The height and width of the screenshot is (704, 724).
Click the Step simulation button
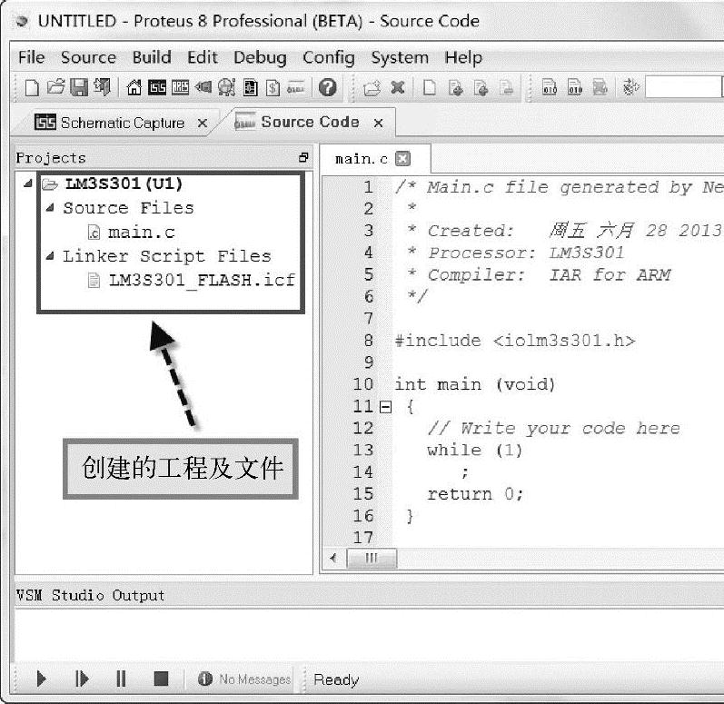pos(81,679)
